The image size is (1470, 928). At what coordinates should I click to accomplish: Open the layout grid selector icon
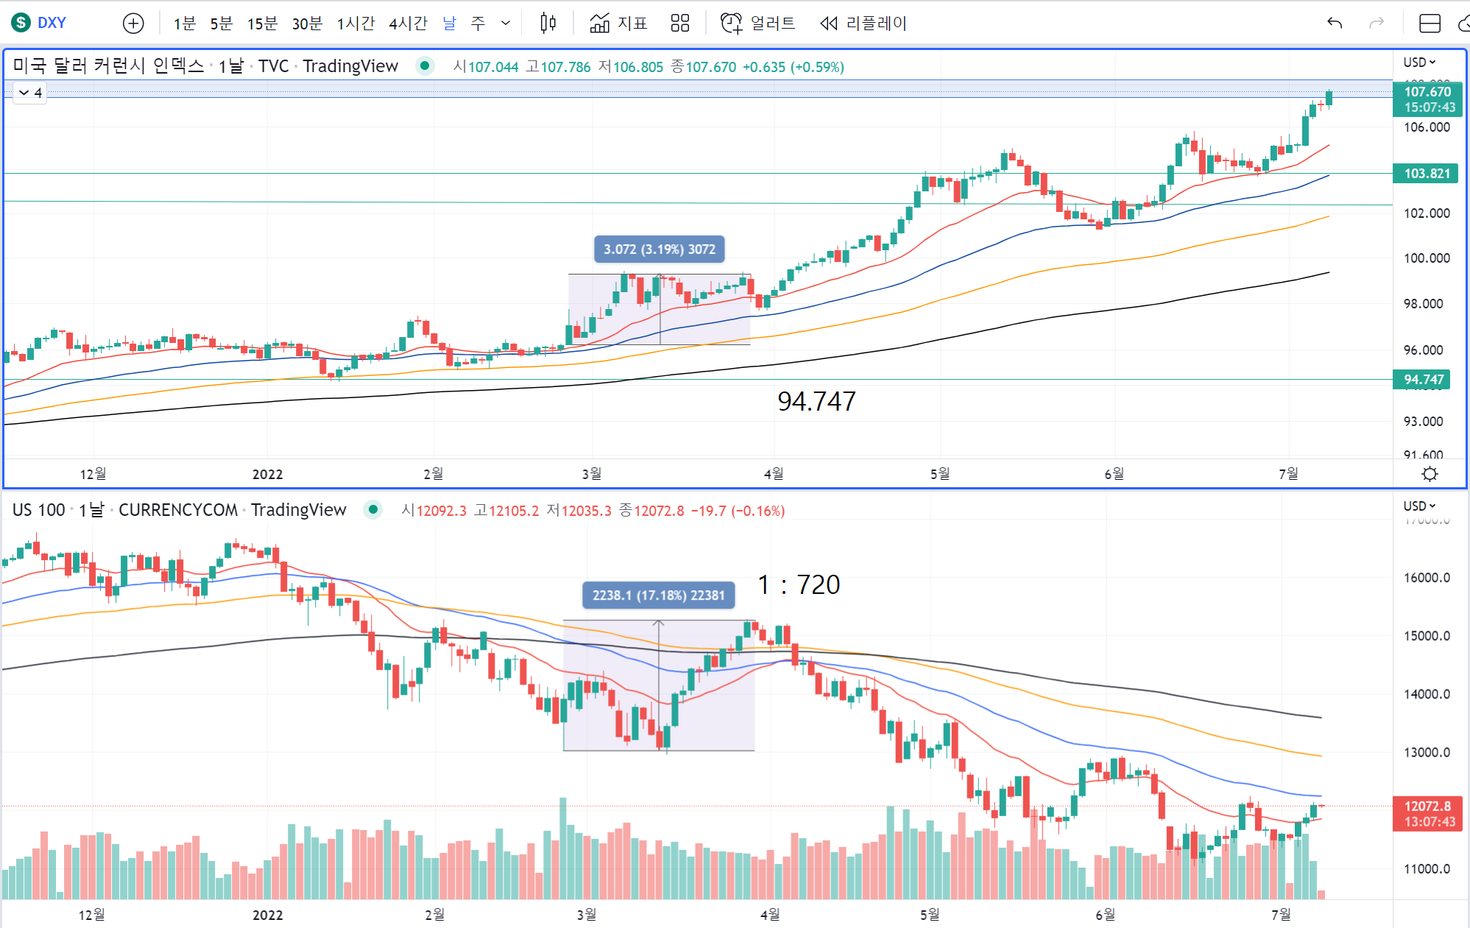[x=679, y=24]
